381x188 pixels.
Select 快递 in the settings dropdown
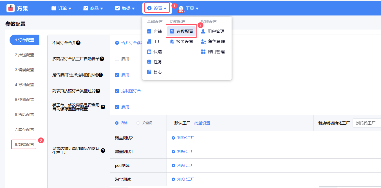(154, 52)
